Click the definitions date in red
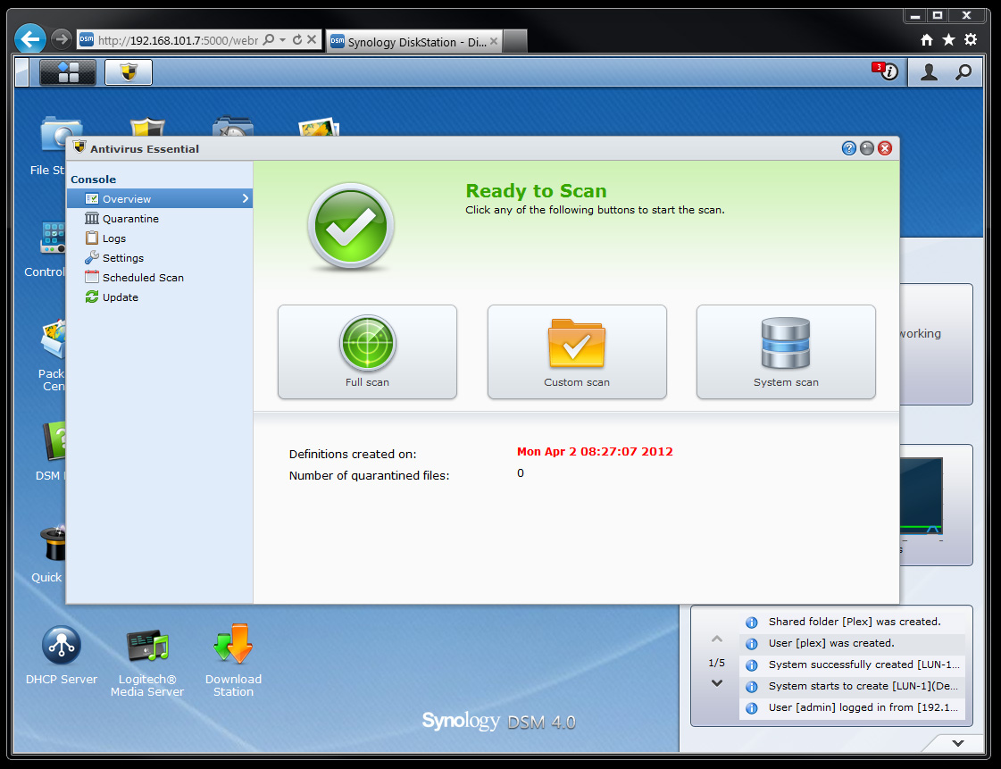 595,452
